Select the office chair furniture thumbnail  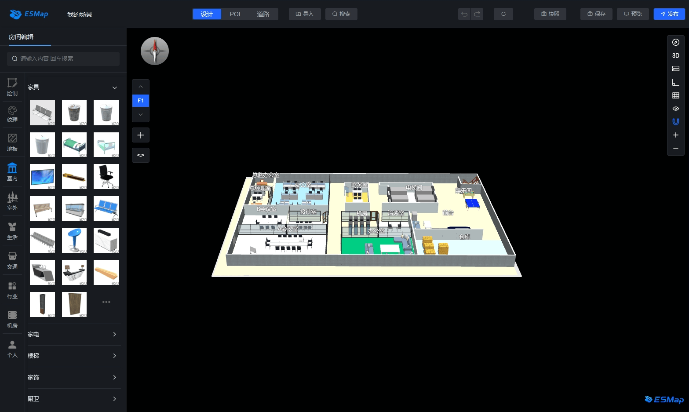[x=106, y=176]
